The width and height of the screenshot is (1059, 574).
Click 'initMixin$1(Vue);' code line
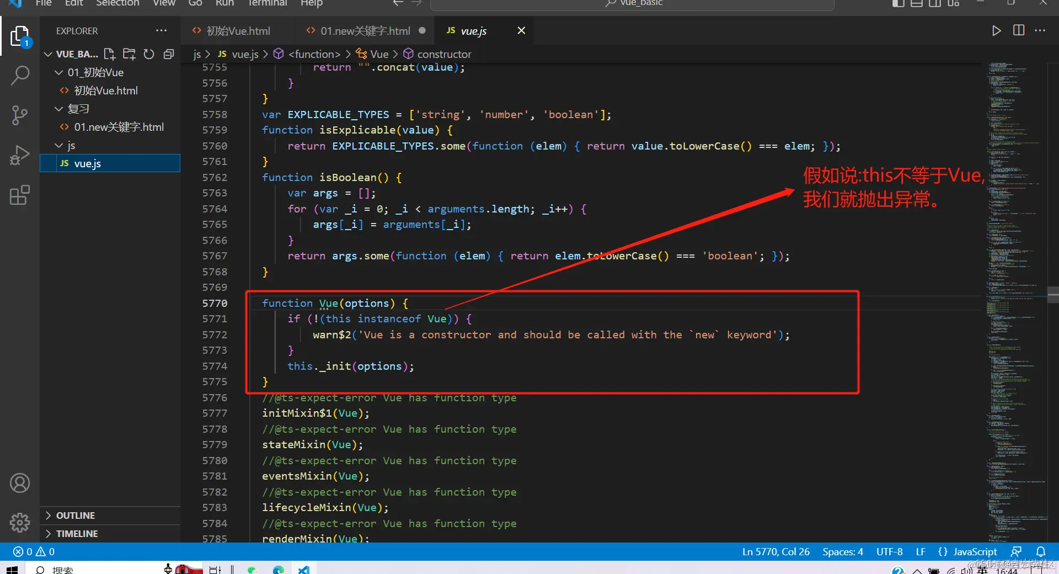coord(315,413)
